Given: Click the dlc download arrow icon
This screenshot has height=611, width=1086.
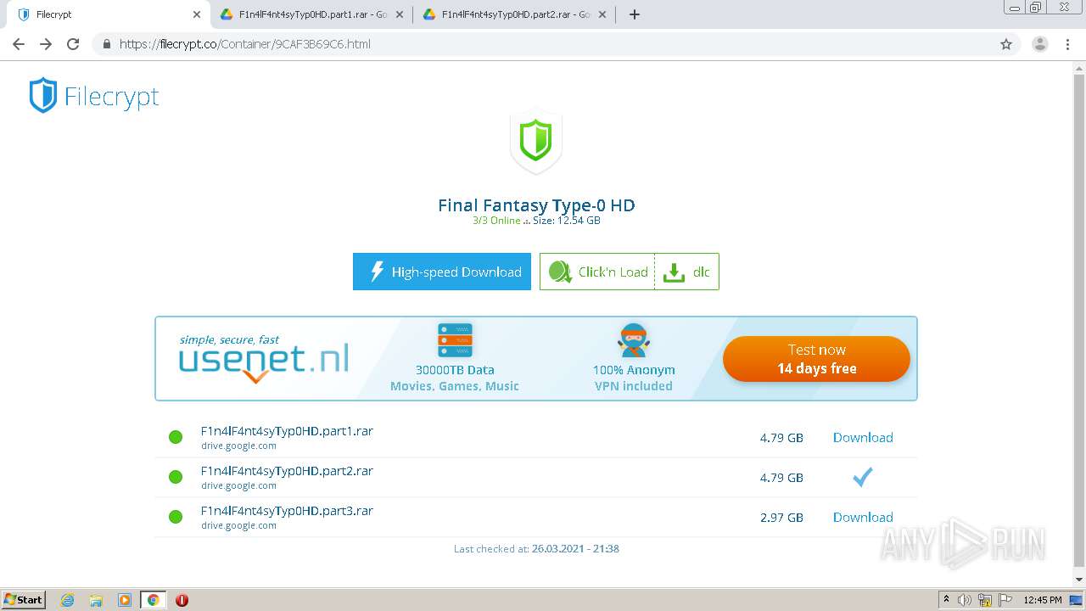Looking at the screenshot, I should (x=674, y=272).
